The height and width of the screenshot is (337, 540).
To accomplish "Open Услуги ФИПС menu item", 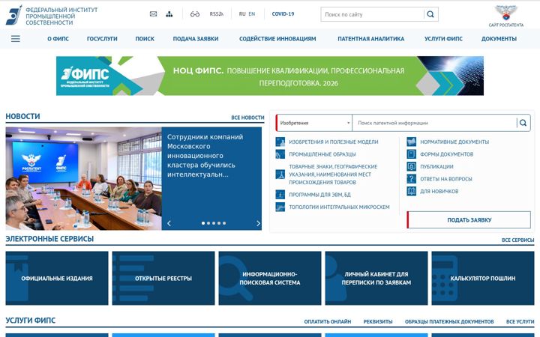I will tap(443, 39).
